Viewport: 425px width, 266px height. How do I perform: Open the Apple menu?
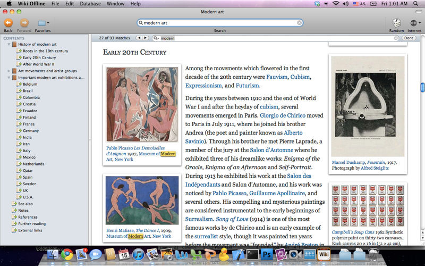tap(9, 4)
